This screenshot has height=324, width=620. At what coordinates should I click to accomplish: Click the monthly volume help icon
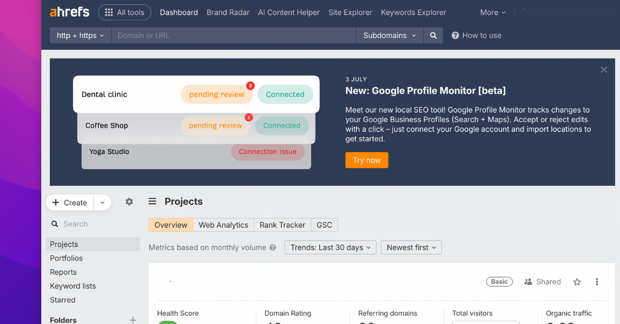pos(272,248)
